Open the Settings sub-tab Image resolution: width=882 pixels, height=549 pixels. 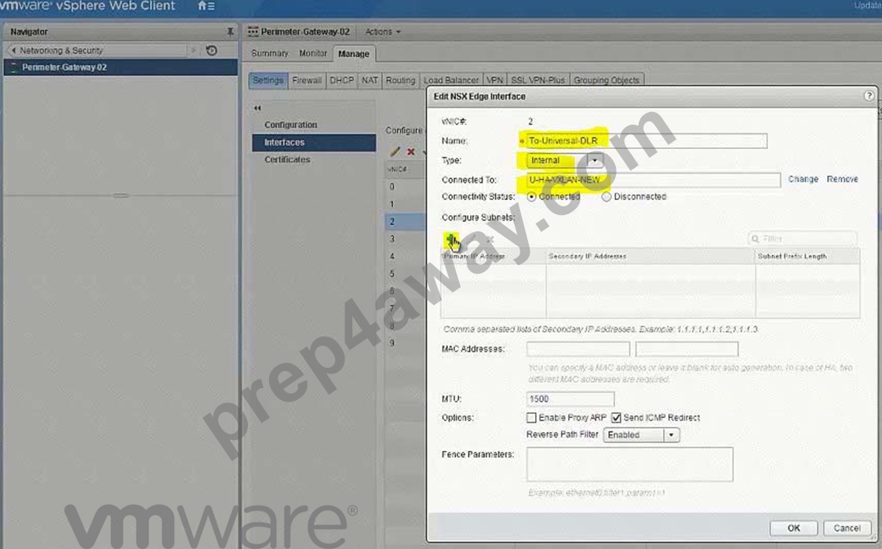click(268, 80)
